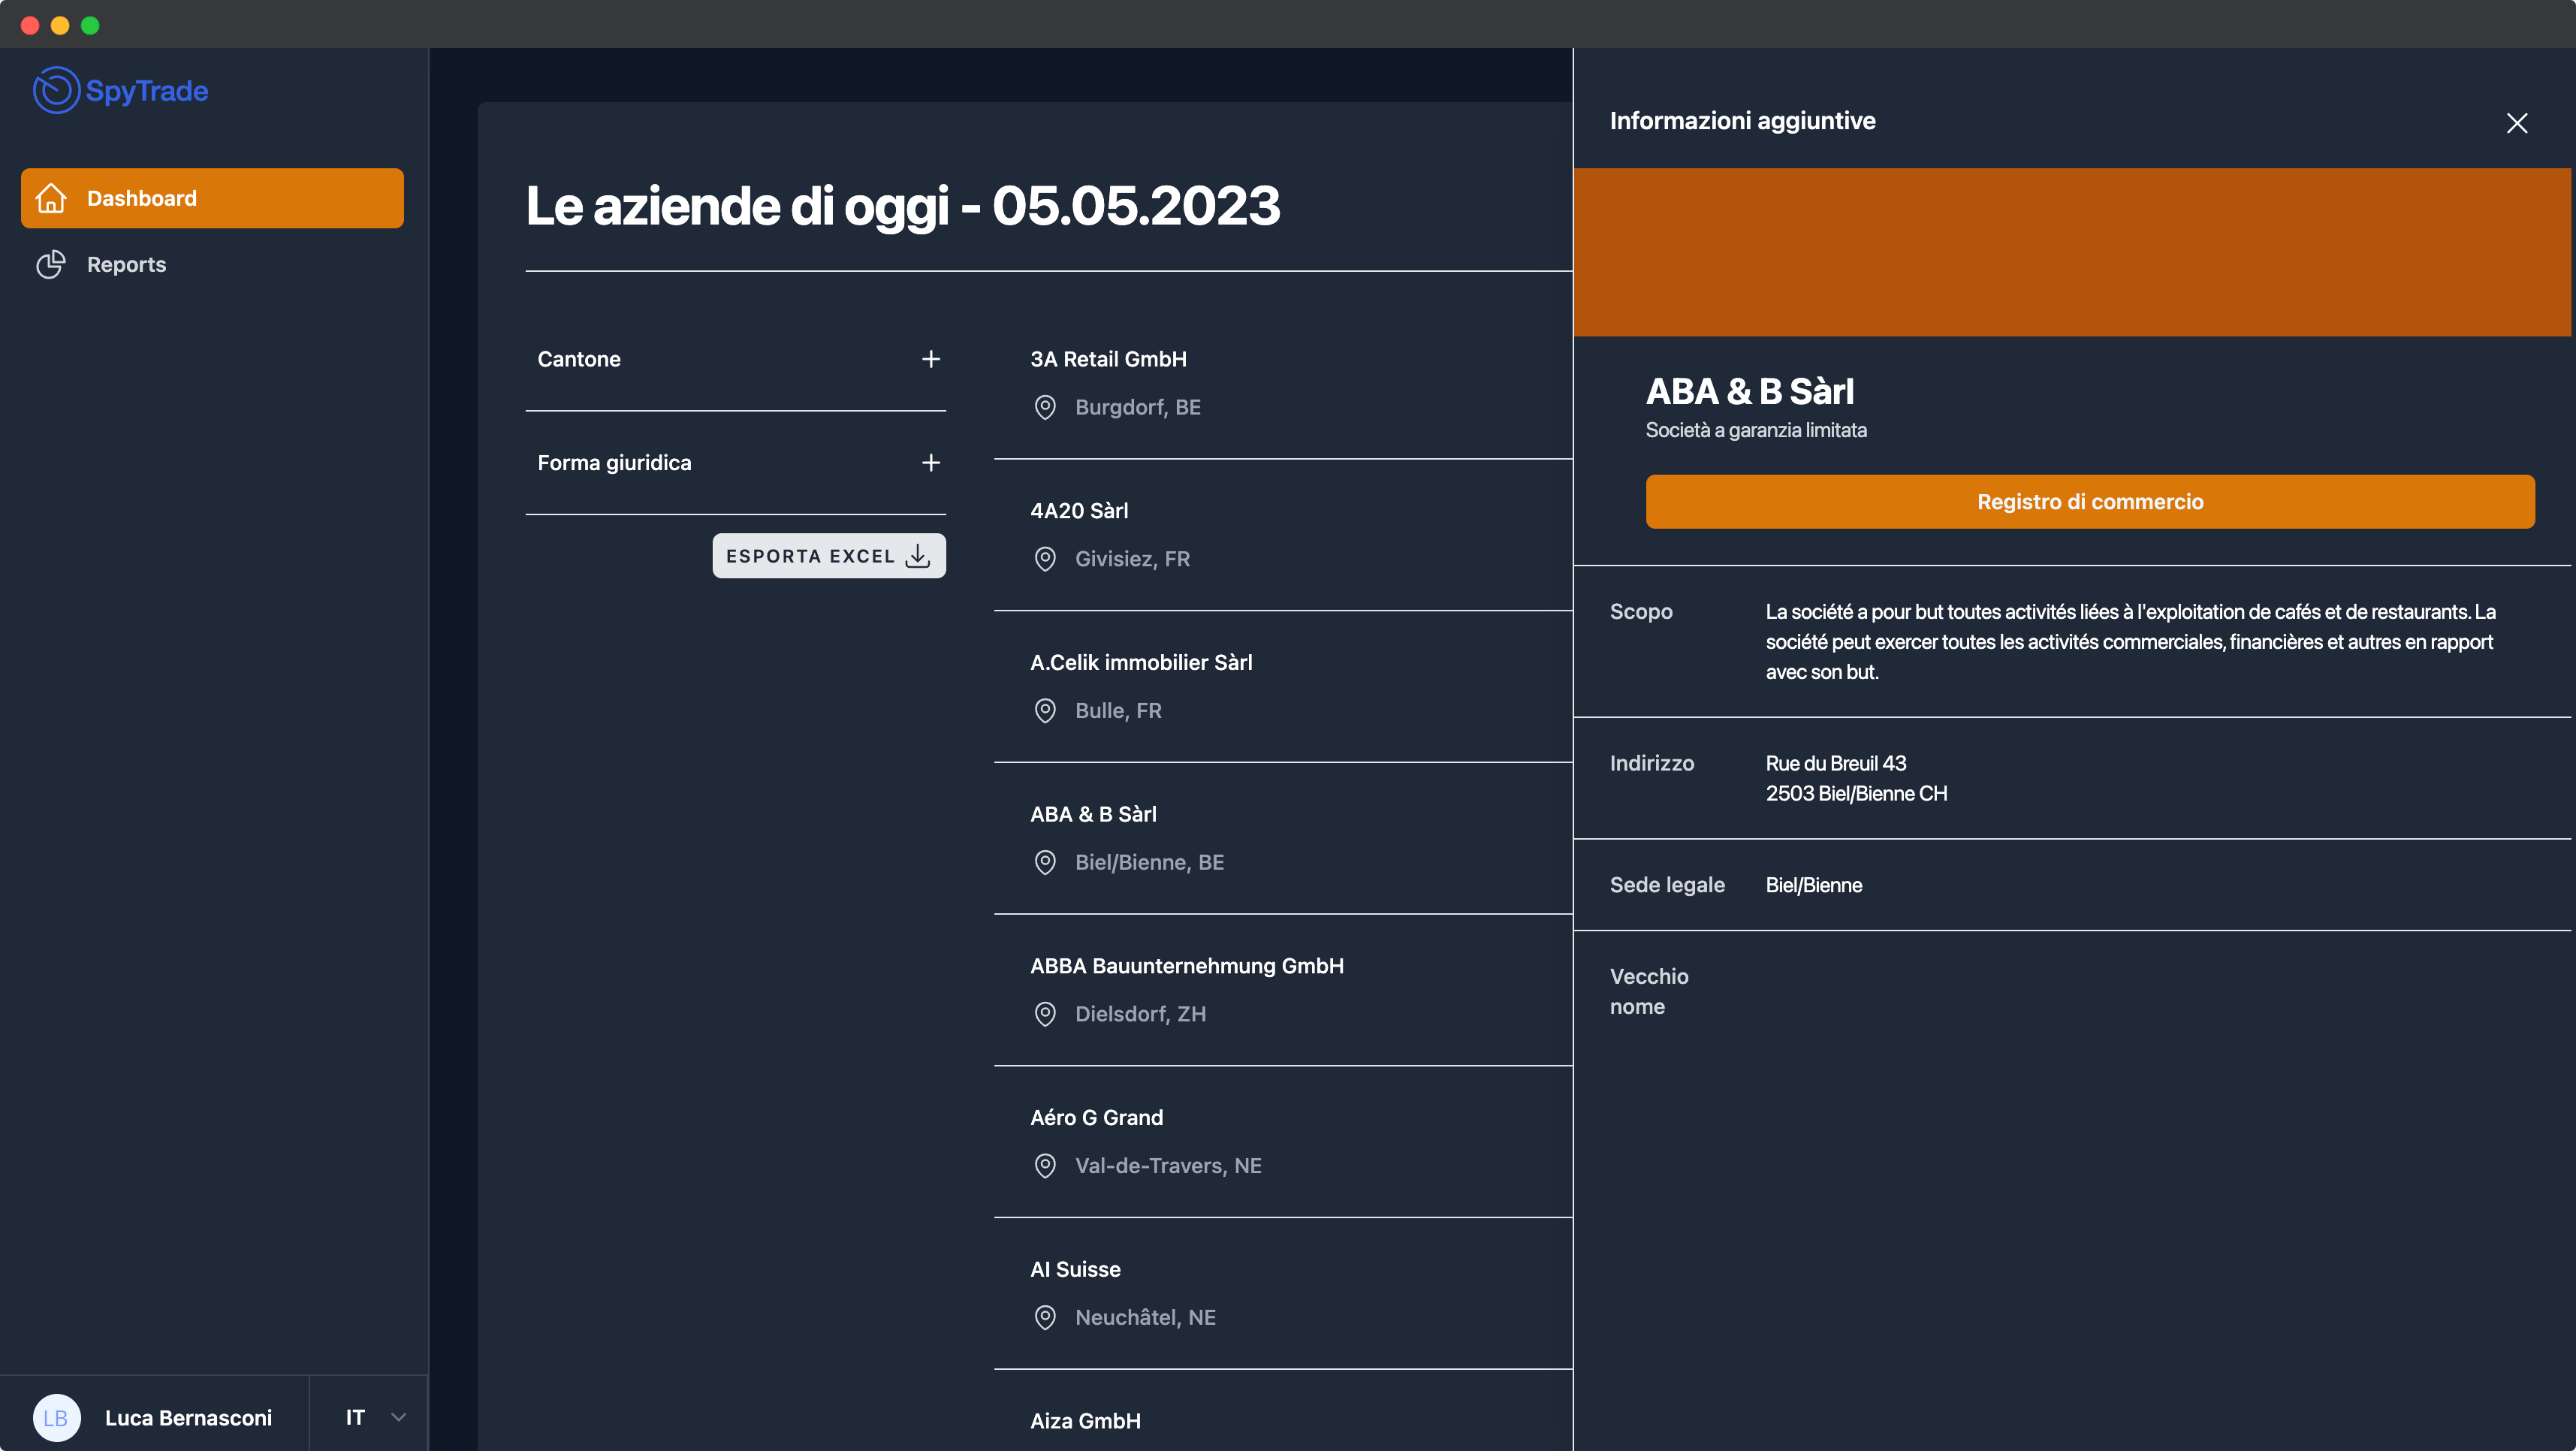This screenshot has height=1451, width=2576.
Task: Expand the Cantone filter
Action: point(930,359)
